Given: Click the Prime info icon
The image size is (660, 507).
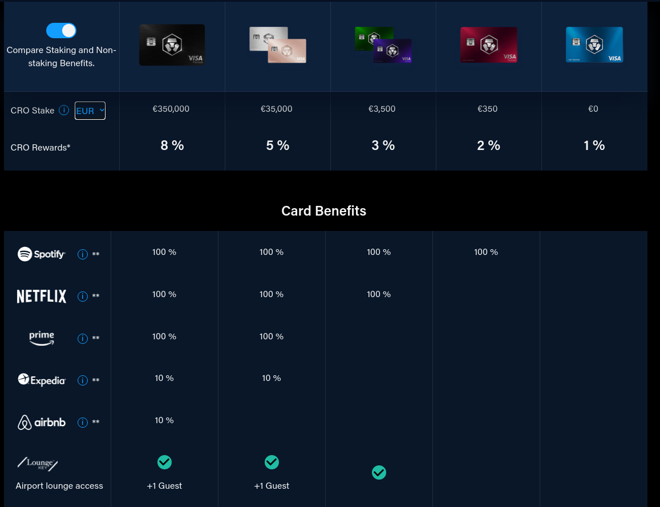Looking at the screenshot, I should (83, 338).
